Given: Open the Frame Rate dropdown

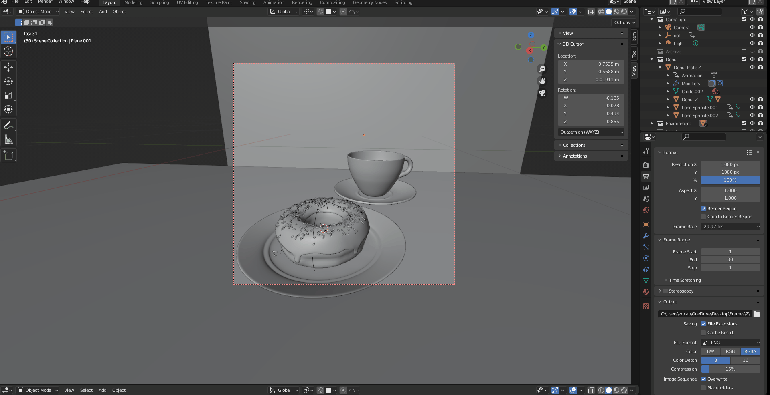Looking at the screenshot, I should coord(731,227).
